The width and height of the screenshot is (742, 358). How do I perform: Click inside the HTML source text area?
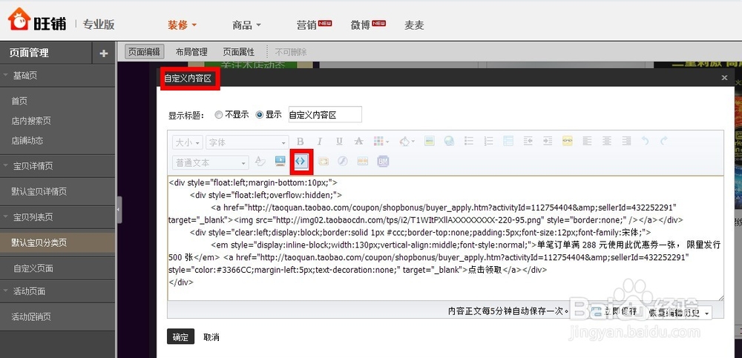445,239
